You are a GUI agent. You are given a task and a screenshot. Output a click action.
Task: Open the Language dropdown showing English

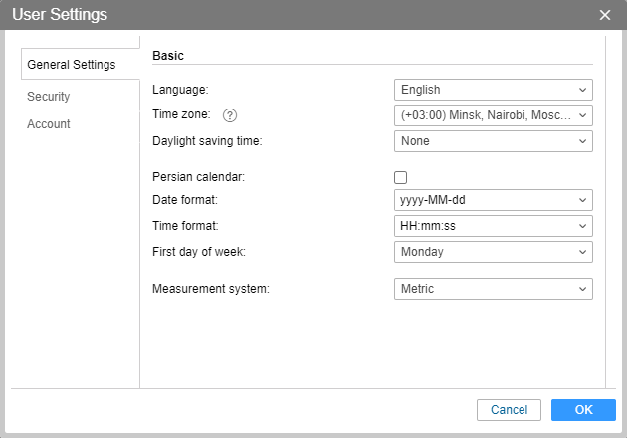coord(493,90)
